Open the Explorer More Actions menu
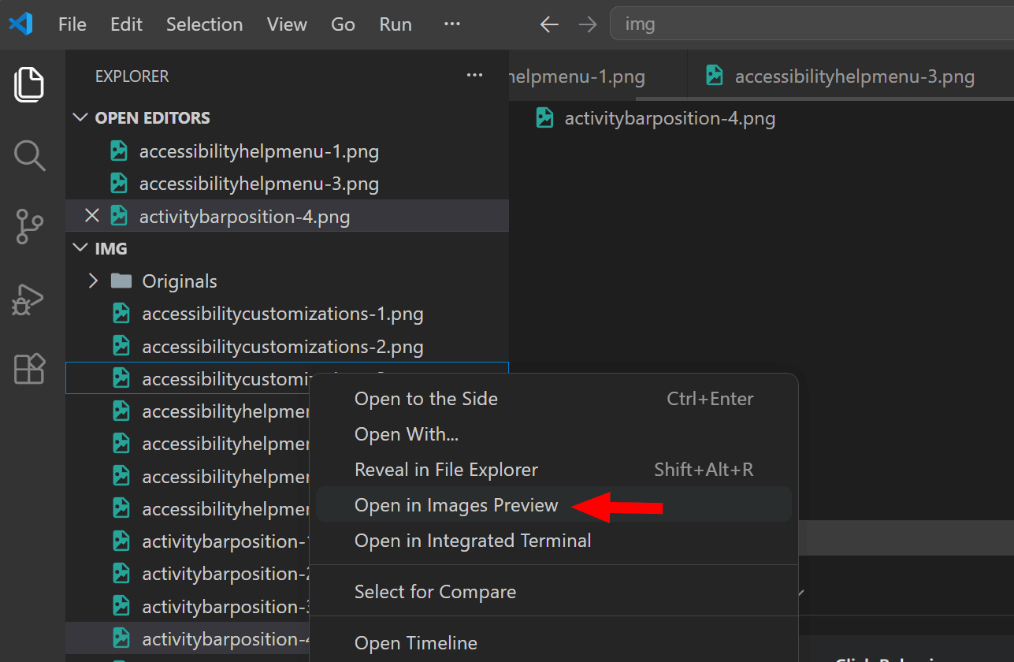 [x=474, y=75]
